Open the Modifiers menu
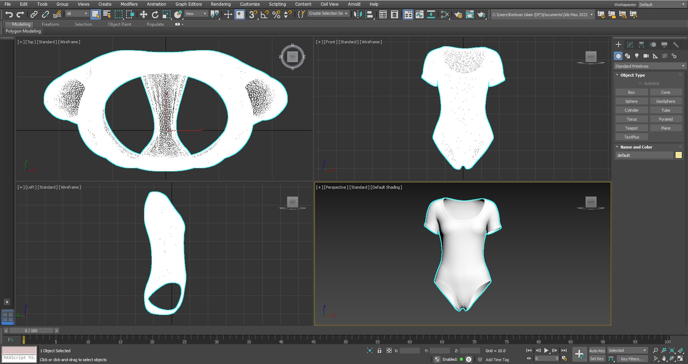 [129, 4]
